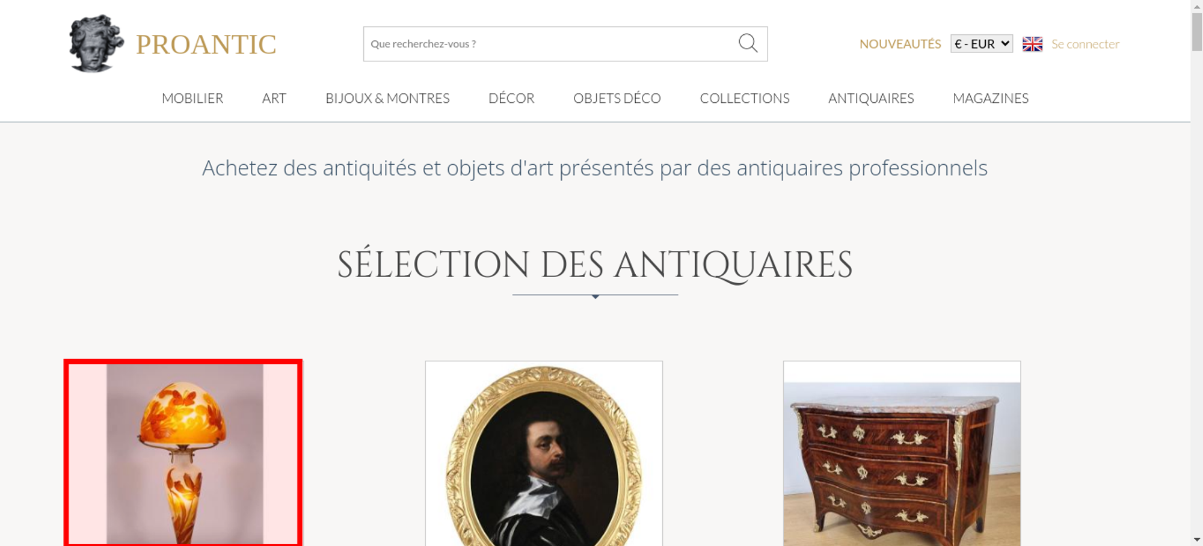Click the Proantic cherub head logo

tap(96, 44)
